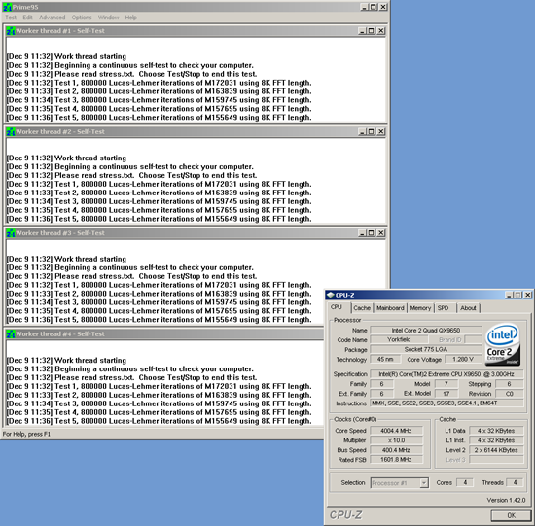Image resolution: width=535 pixels, height=526 pixels.
Task: Close the CPU-Z window
Action: (528, 295)
